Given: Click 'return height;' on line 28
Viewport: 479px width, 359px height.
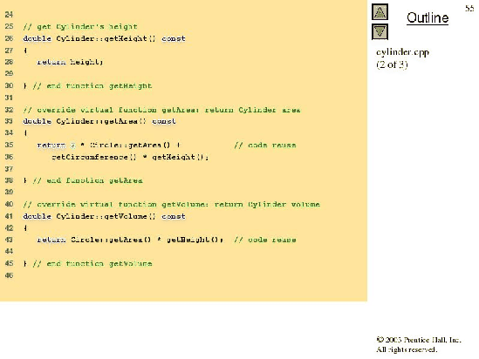Looking at the screenshot, I should click(70, 62).
